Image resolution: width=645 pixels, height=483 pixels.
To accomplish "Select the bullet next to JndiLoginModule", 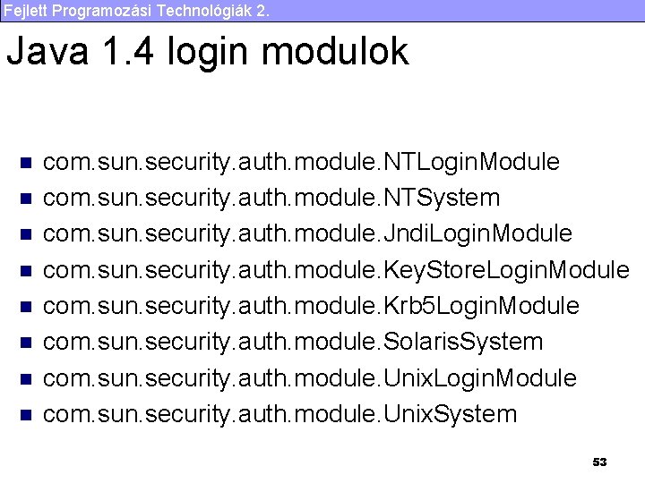I will pyautogui.click(x=26, y=235).
